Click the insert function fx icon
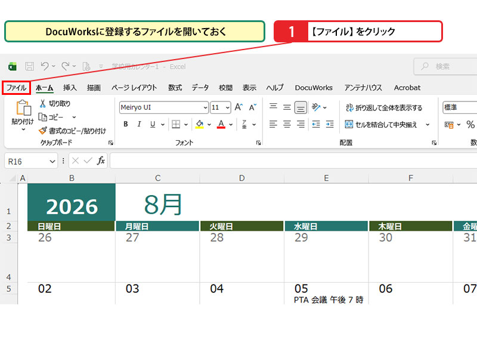 [101, 161]
